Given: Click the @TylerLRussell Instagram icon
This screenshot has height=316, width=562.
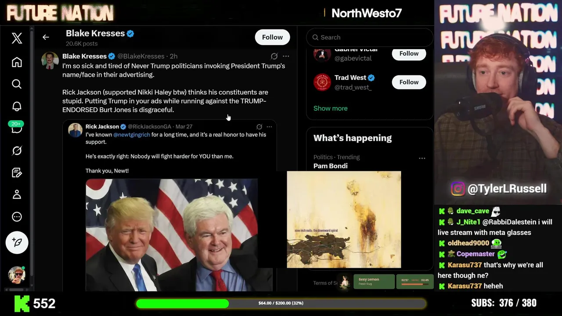Looking at the screenshot, I should (x=458, y=189).
